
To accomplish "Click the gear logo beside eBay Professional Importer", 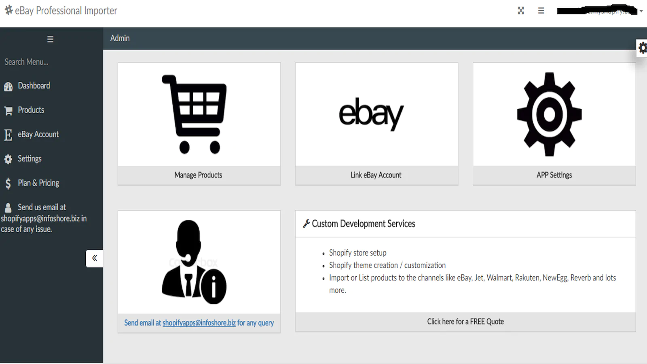I will tap(8, 10).
